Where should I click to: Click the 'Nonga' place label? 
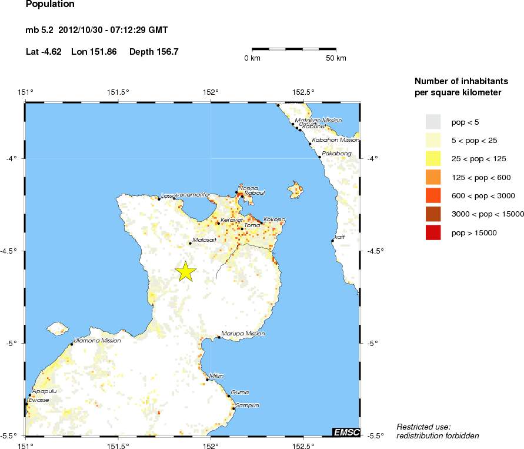click(x=248, y=188)
